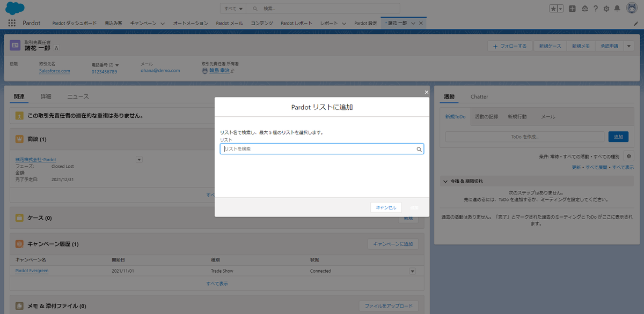The image size is (644, 314).
Task: Click the hierarchy icon next to 諸花 一郎
Action: tap(57, 48)
